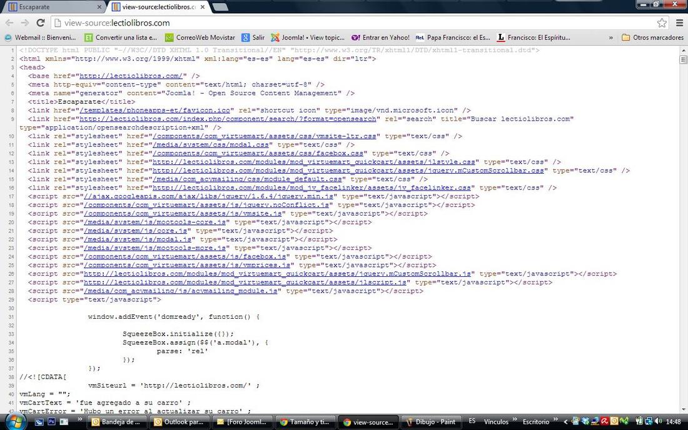Open the Chrome hamburger menu
This screenshot has height=430, width=688.
[679, 22]
